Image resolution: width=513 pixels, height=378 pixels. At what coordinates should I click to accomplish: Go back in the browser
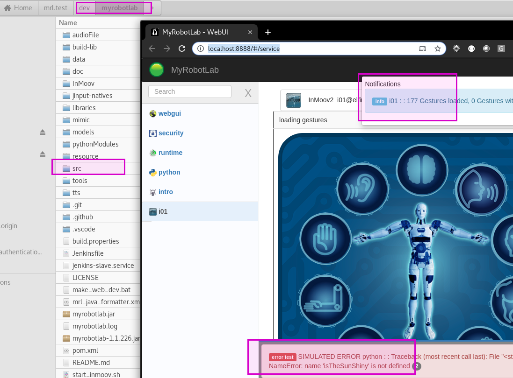[x=152, y=49]
